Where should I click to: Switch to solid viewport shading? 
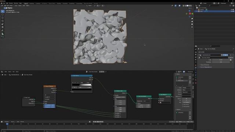(x=187, y=6)
